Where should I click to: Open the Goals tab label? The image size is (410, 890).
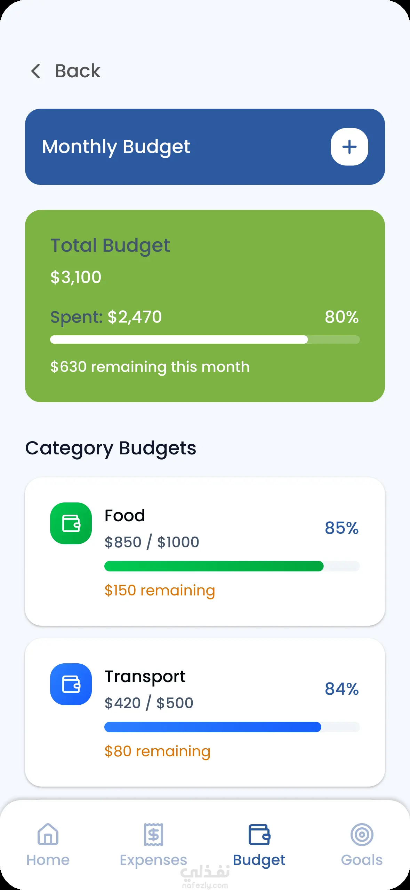362,860
